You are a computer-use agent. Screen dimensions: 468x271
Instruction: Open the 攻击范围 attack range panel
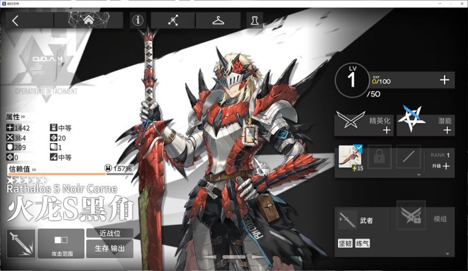click(61, 244)
